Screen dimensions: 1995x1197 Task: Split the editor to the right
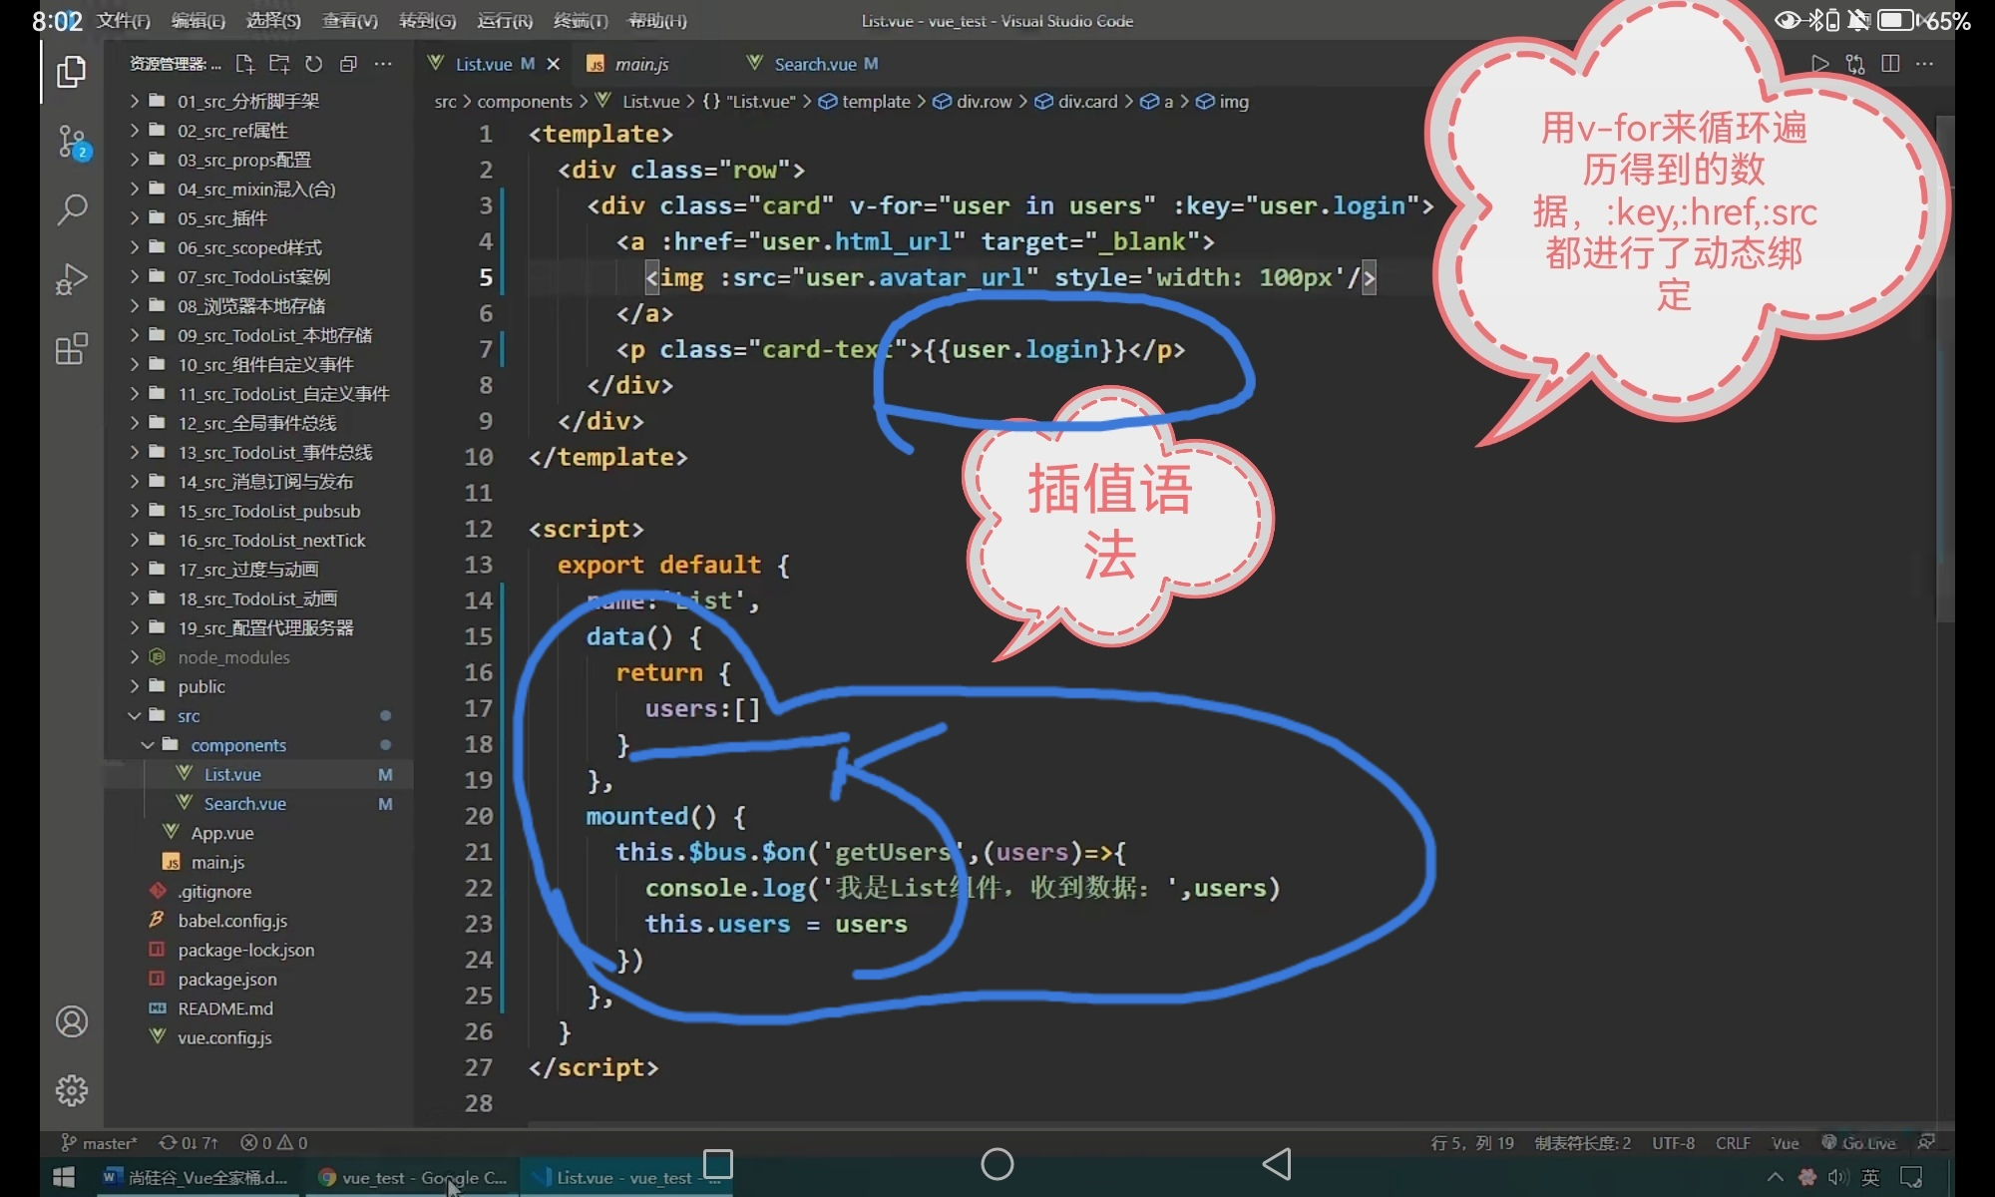click(1889, 64)
